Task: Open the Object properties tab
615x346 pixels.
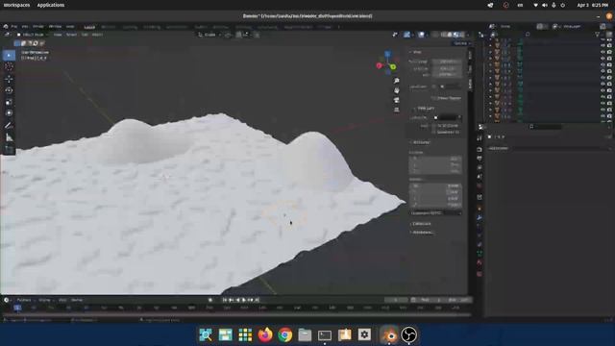Action: coord(480,208)
